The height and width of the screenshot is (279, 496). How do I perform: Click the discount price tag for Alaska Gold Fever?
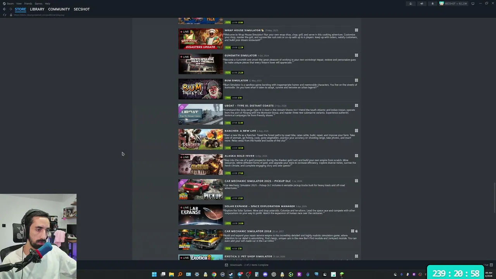pyautogui.click(x=234, y=173)
